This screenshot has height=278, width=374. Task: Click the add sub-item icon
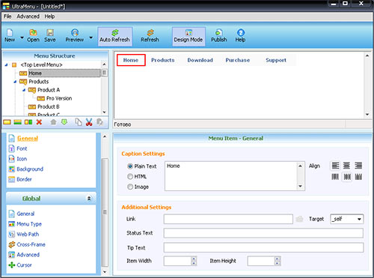point(28,122)
